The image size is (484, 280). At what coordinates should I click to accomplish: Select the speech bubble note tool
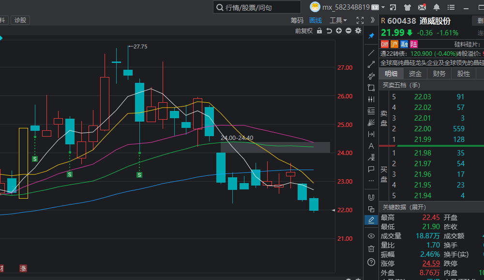pos(371,169)
